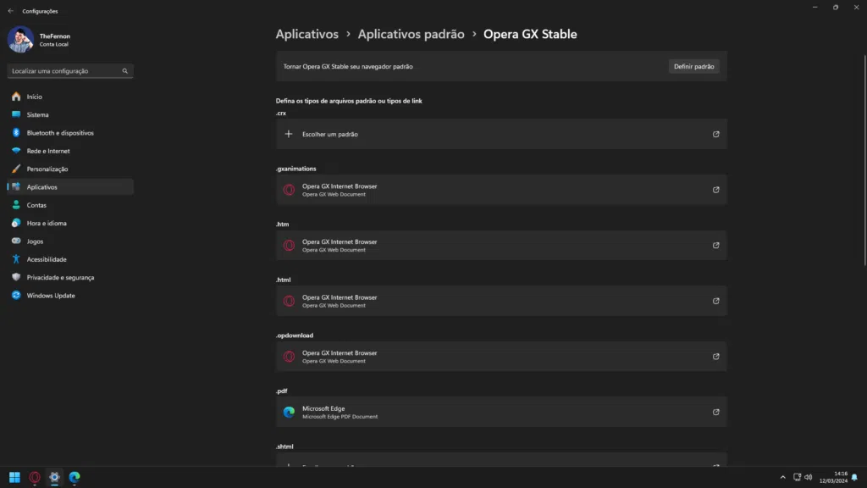Click the plus icon under the .crx file type

point(289,134)
